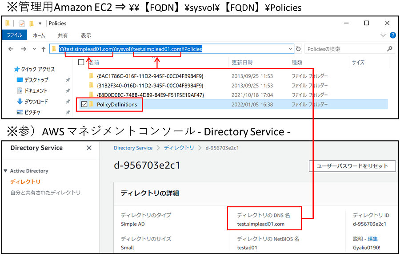Viewport: 400px width, 256px height.
Task: Click the {E8D0D0EC...} folder icon
Action: 91,95
